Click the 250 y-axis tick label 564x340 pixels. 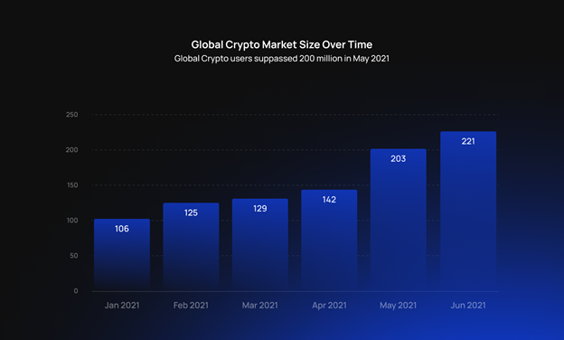(x=72, y=115)
